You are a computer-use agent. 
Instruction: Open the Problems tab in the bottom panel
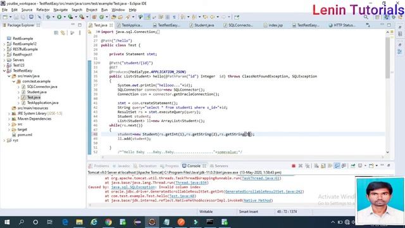click(x=99, y=166)
